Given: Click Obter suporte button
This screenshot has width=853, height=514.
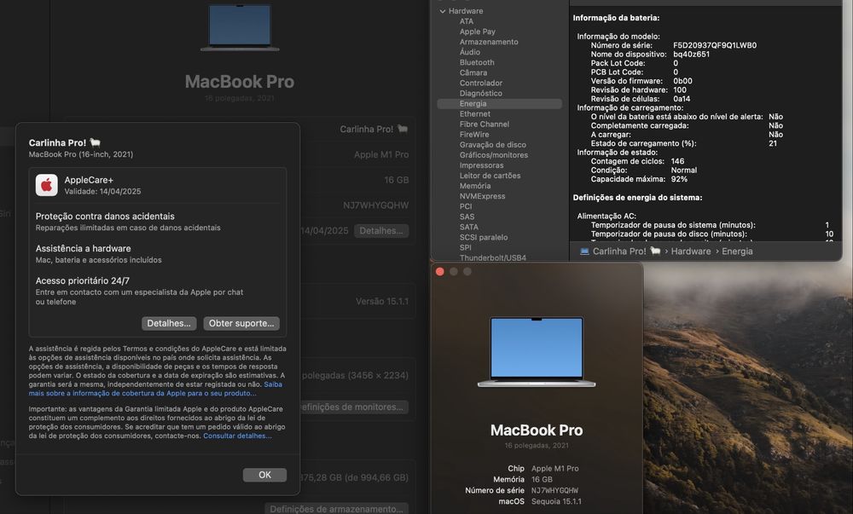Looking at the screenshot, I should point(241,323).
